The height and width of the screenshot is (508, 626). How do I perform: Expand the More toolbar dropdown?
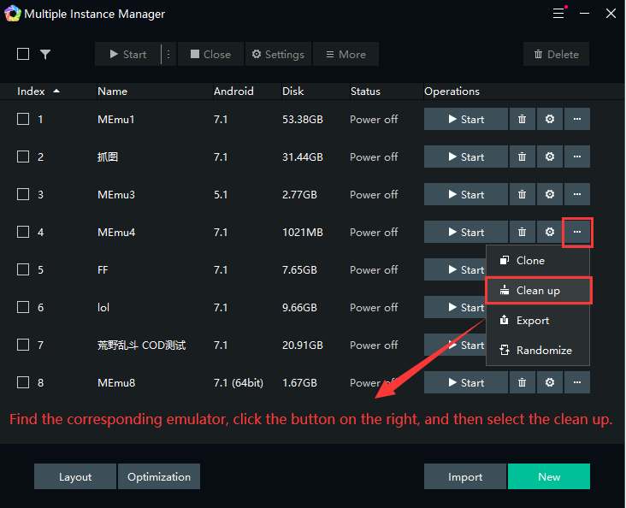click(345, 55)
